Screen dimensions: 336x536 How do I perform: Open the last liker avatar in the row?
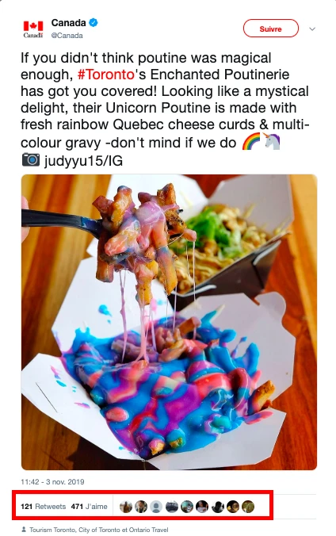pyautogui.click(x=248, y=506)
